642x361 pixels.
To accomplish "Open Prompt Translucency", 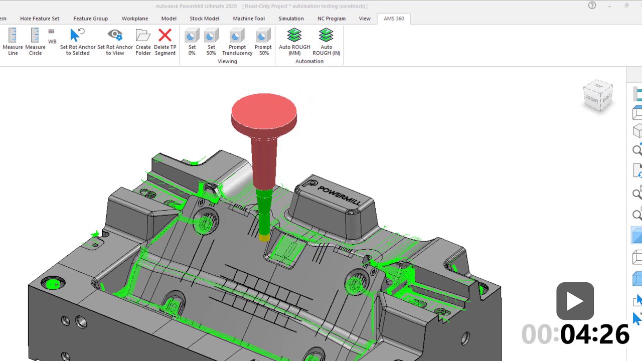I will pos(237,42).
